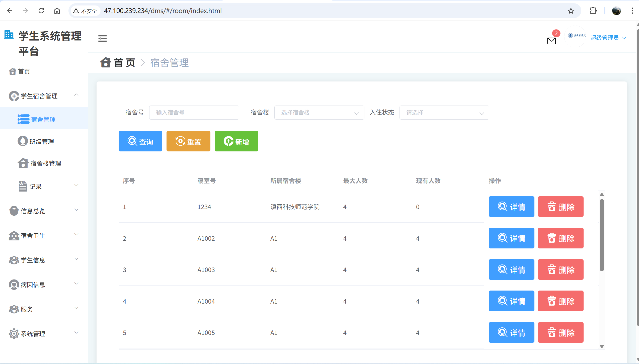Collapse sidebar using hamburger menu icon
Screen dimensions: 639x364
pyautogui.click(x=102, y=38)
